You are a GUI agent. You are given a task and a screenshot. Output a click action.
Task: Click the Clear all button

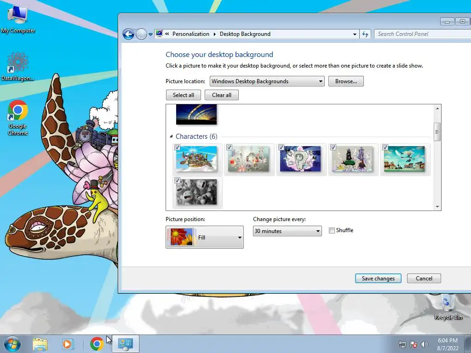click(x=222, y=95)
